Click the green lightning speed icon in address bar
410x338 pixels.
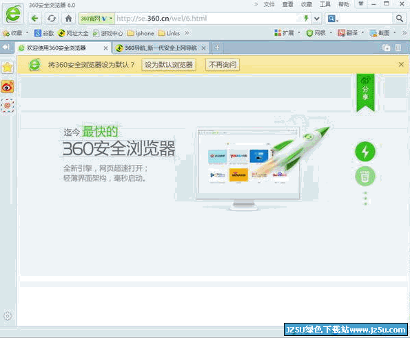tap(306, 19)
